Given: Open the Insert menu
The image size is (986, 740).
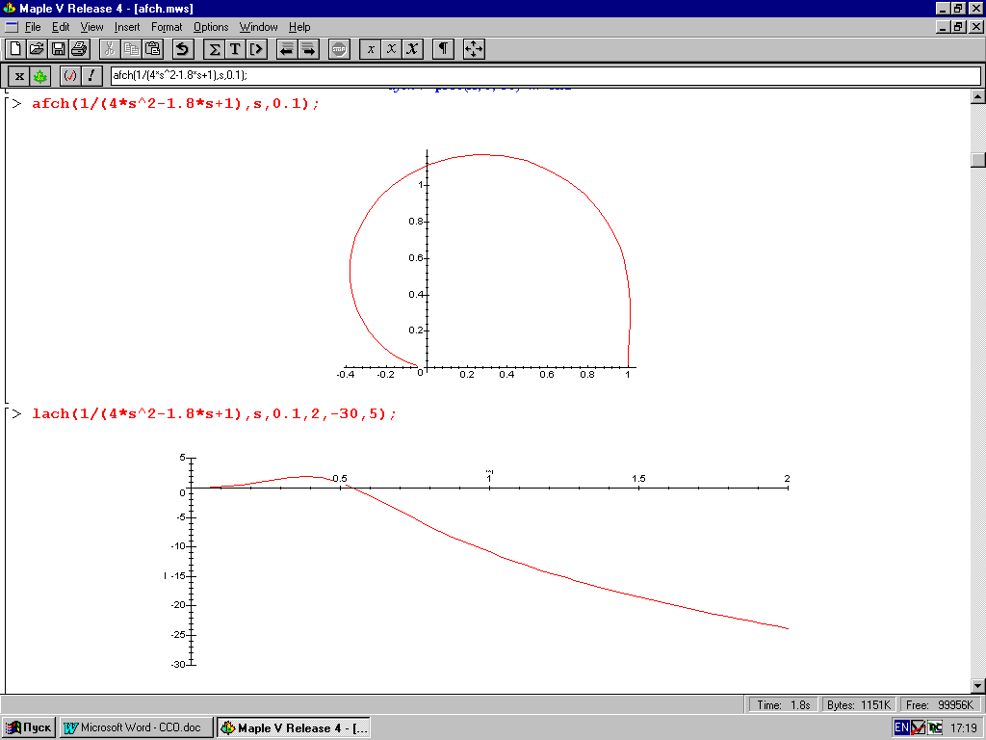Looking at the screenshot, I should coord(127,27).
